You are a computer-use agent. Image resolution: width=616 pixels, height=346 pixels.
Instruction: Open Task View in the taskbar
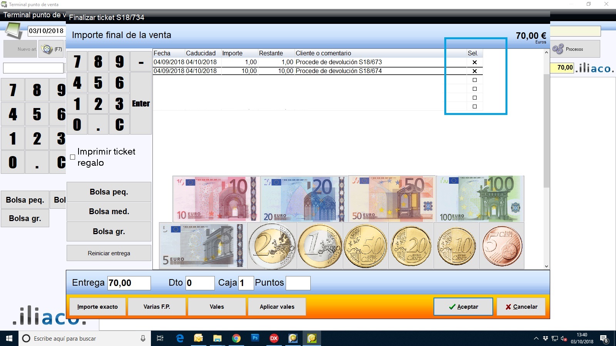click(x=160, y=338)
